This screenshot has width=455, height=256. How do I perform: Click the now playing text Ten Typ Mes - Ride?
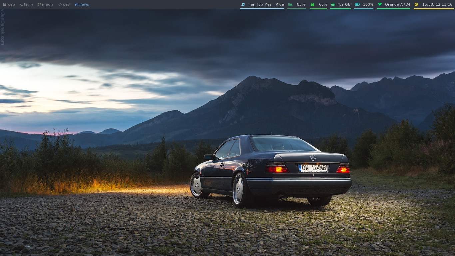coord(266,4)
